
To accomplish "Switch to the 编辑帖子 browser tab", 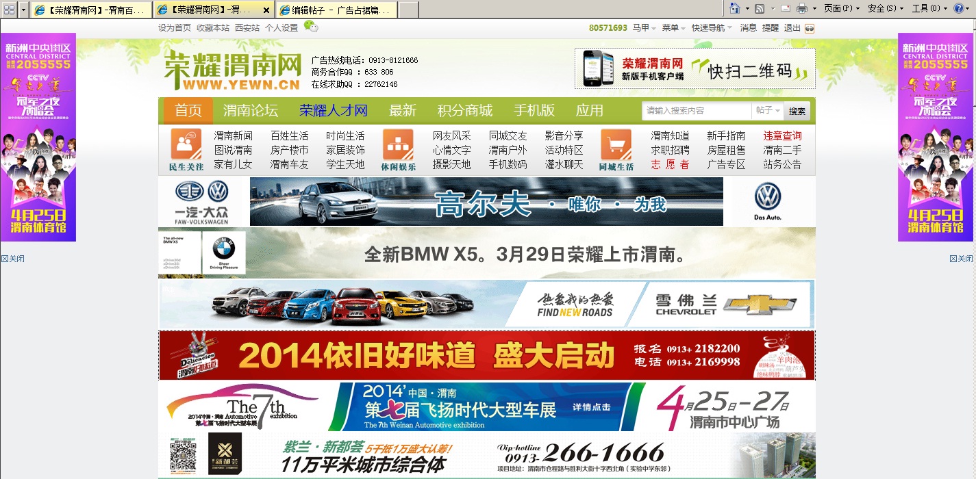I will click(336, 10).
